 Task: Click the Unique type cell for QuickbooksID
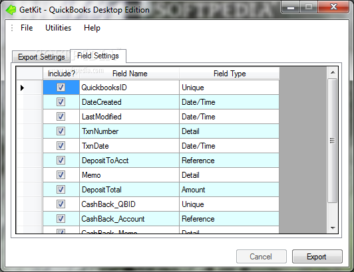229,88
